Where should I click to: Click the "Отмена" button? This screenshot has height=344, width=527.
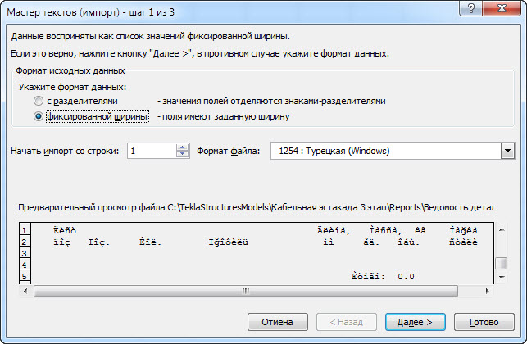pos(278,322)
